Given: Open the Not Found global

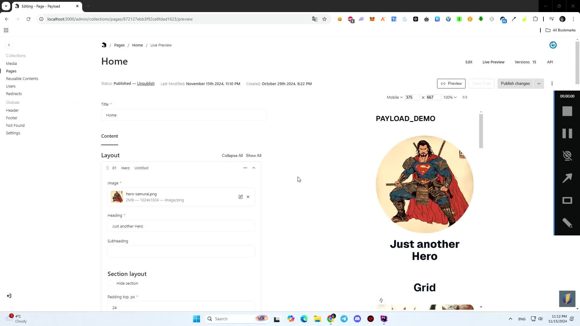Looking at the screenshot, I should coord(15,125).
